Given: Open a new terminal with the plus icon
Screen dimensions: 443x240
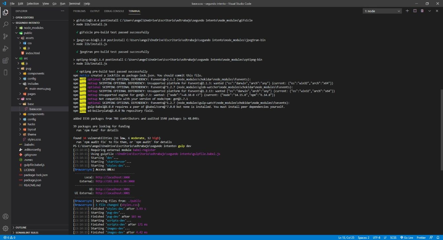Looking at the screenshot, I should tap(407, 11).
